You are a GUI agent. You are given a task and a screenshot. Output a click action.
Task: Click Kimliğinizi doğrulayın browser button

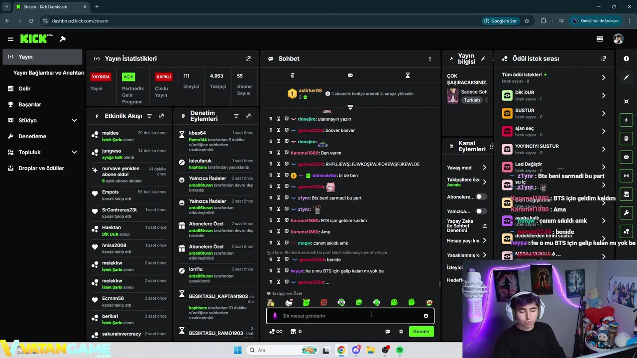595,21
